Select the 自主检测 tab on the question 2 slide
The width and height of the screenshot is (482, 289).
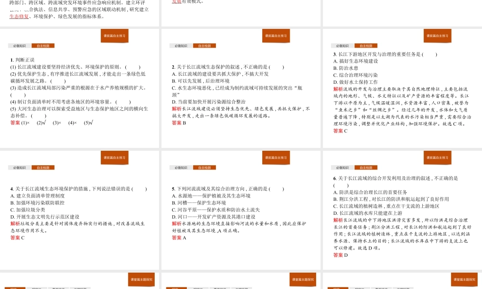(x=205, y=46)
